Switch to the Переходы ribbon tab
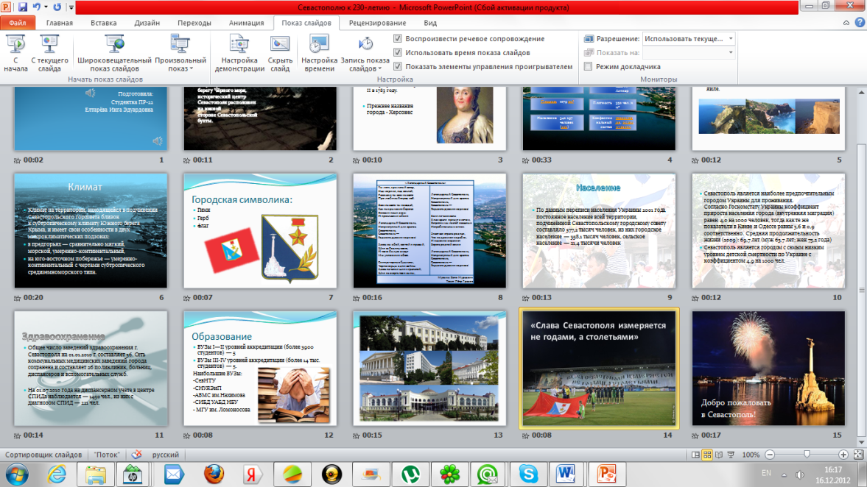Image resolution: width=867 pixels, height=487 pixels. pyautogui.click(x=194, y=23)
